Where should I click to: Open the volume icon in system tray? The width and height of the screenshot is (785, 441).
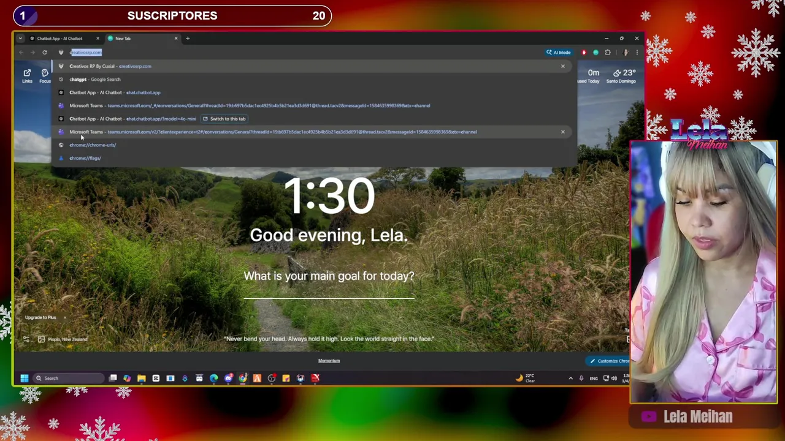pos(615,379)
